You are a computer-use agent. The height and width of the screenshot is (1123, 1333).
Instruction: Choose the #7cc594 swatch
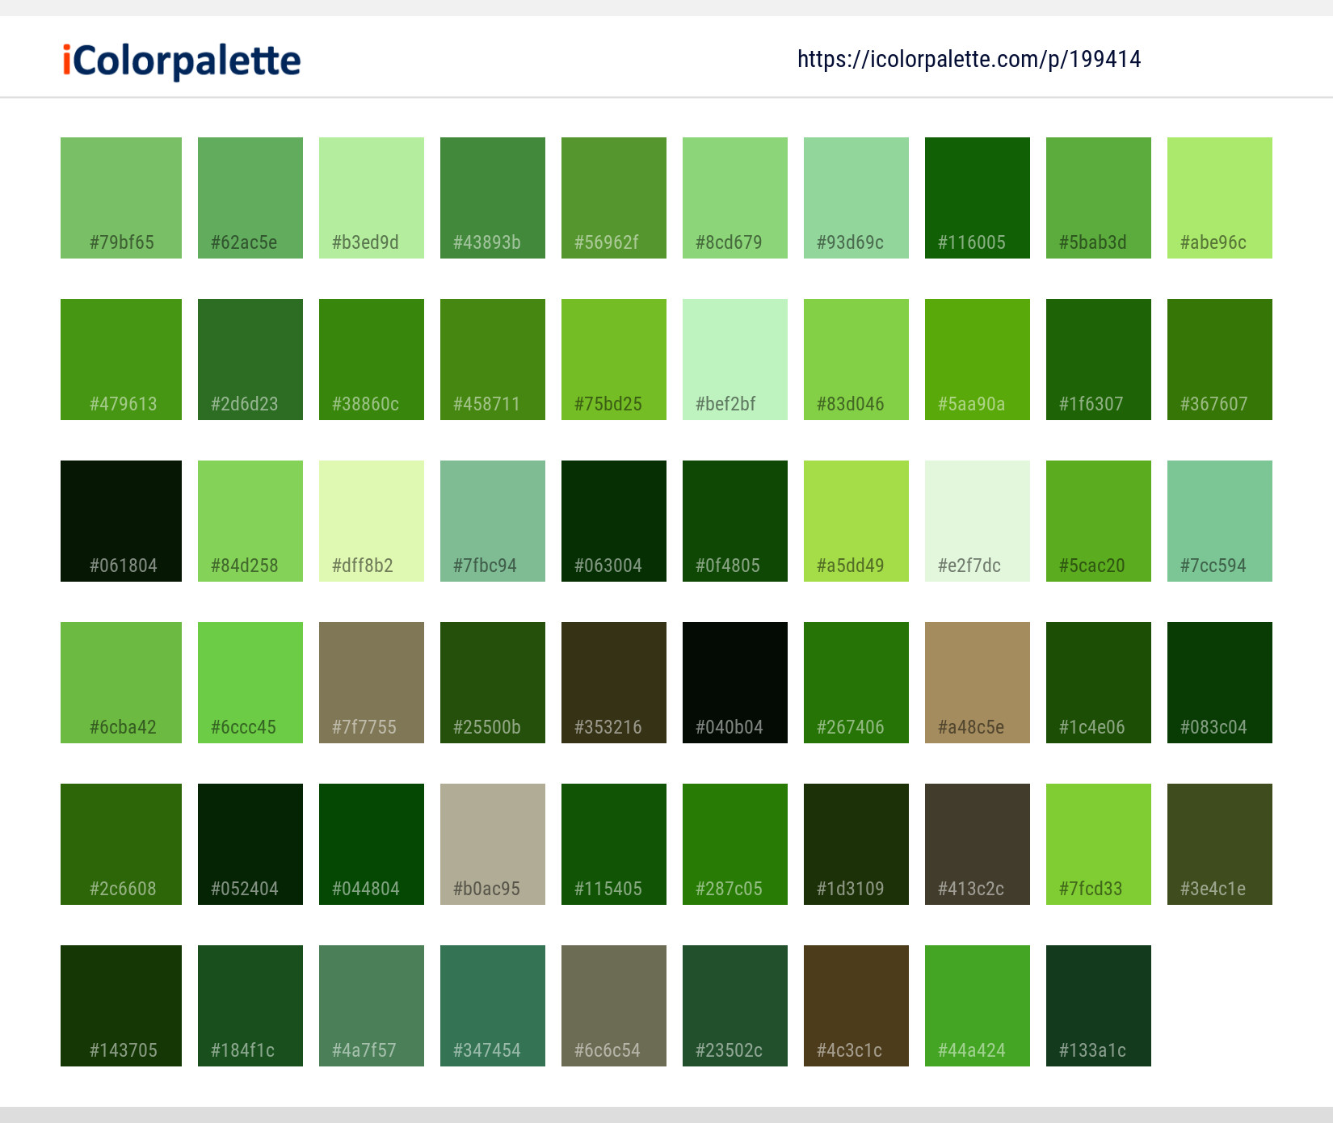(1220, 521)
